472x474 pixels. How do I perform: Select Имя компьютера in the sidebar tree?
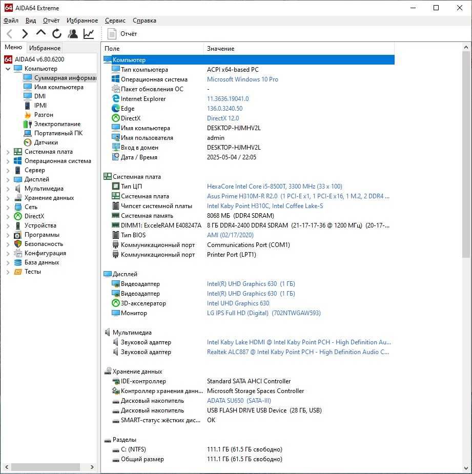tap(58, 87)
